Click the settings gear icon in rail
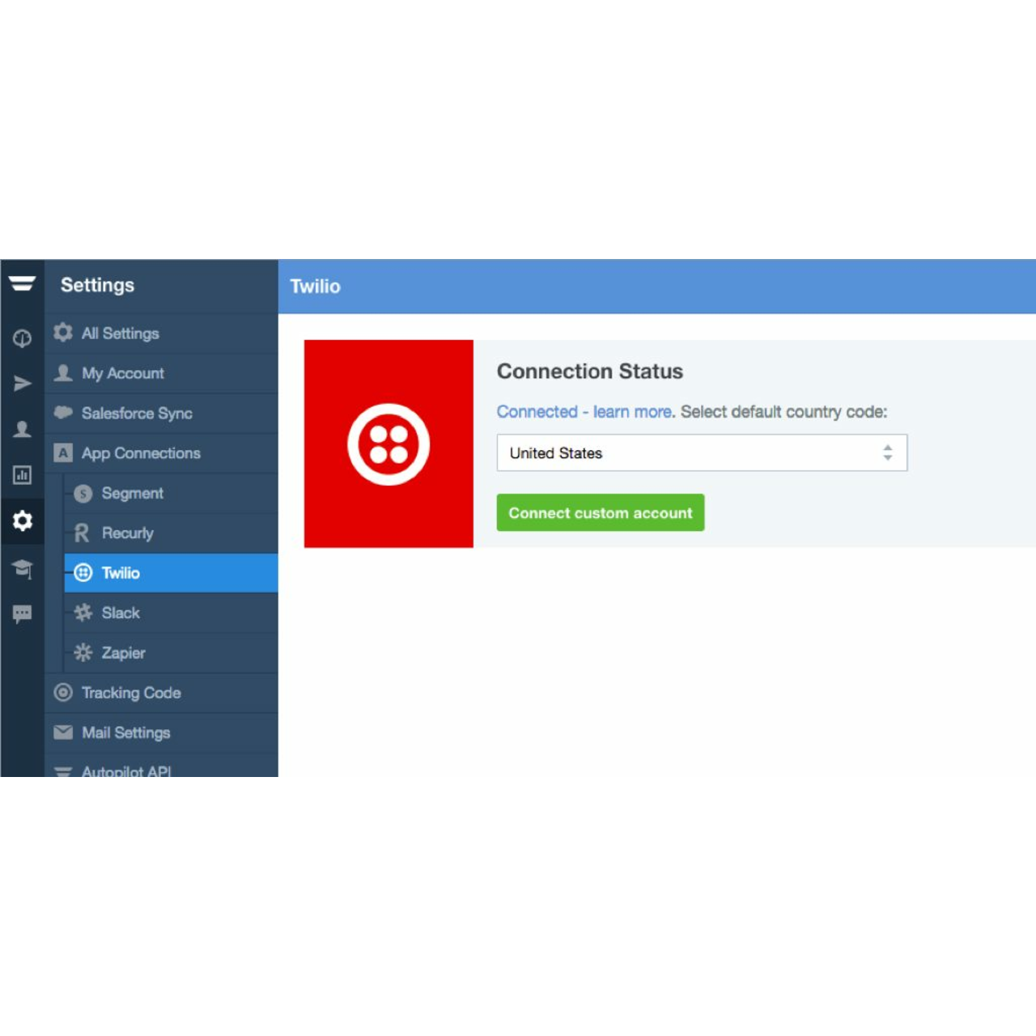Viewport: 1036px width, 1036px height. 22,520
